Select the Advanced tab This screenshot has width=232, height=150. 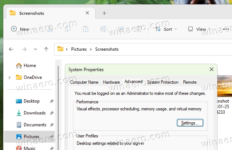coord(133,81)
